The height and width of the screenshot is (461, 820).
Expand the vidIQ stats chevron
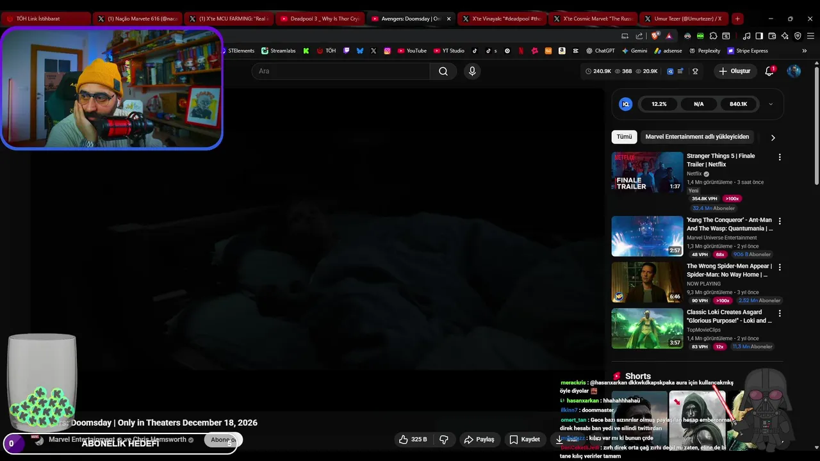(771, 104)
